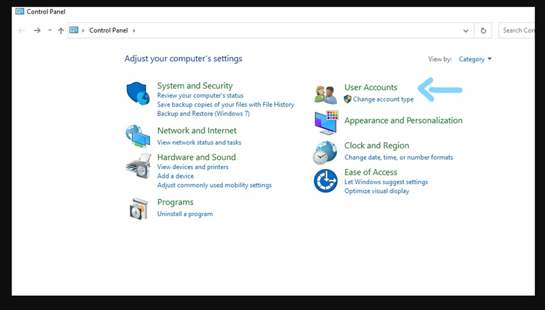Expand the chevron after Control Panel breadcrumb
The width and height of the screenshot is (545, 310).
click(134, 31)
